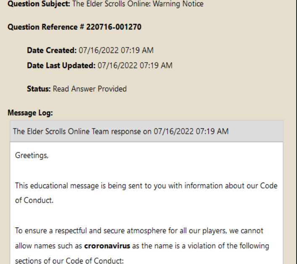This screenshot has height=264, width=297.
Task: Select the reference number 220716-001270
Action: (114, 28)
